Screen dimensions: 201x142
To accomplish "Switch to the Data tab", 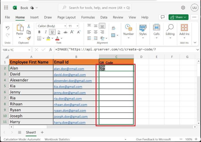I will [104, 17].
